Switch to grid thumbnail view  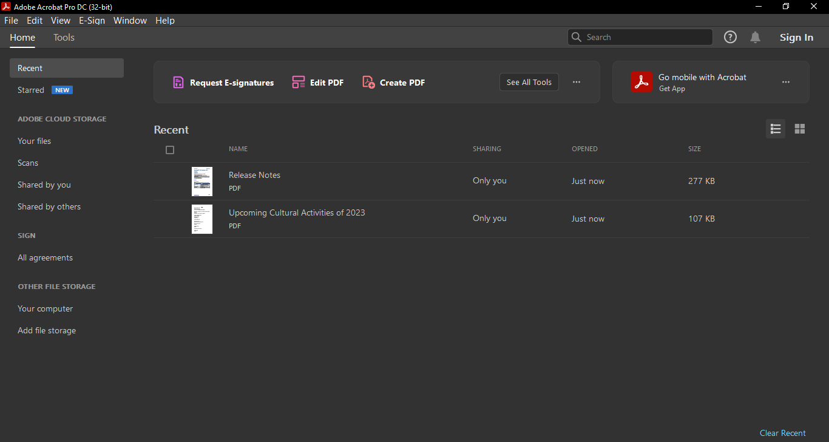800,129
